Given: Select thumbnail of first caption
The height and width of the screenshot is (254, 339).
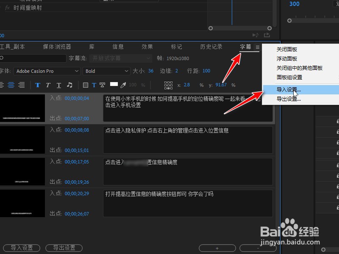Looking at the screenshot, I should point(22,108).
